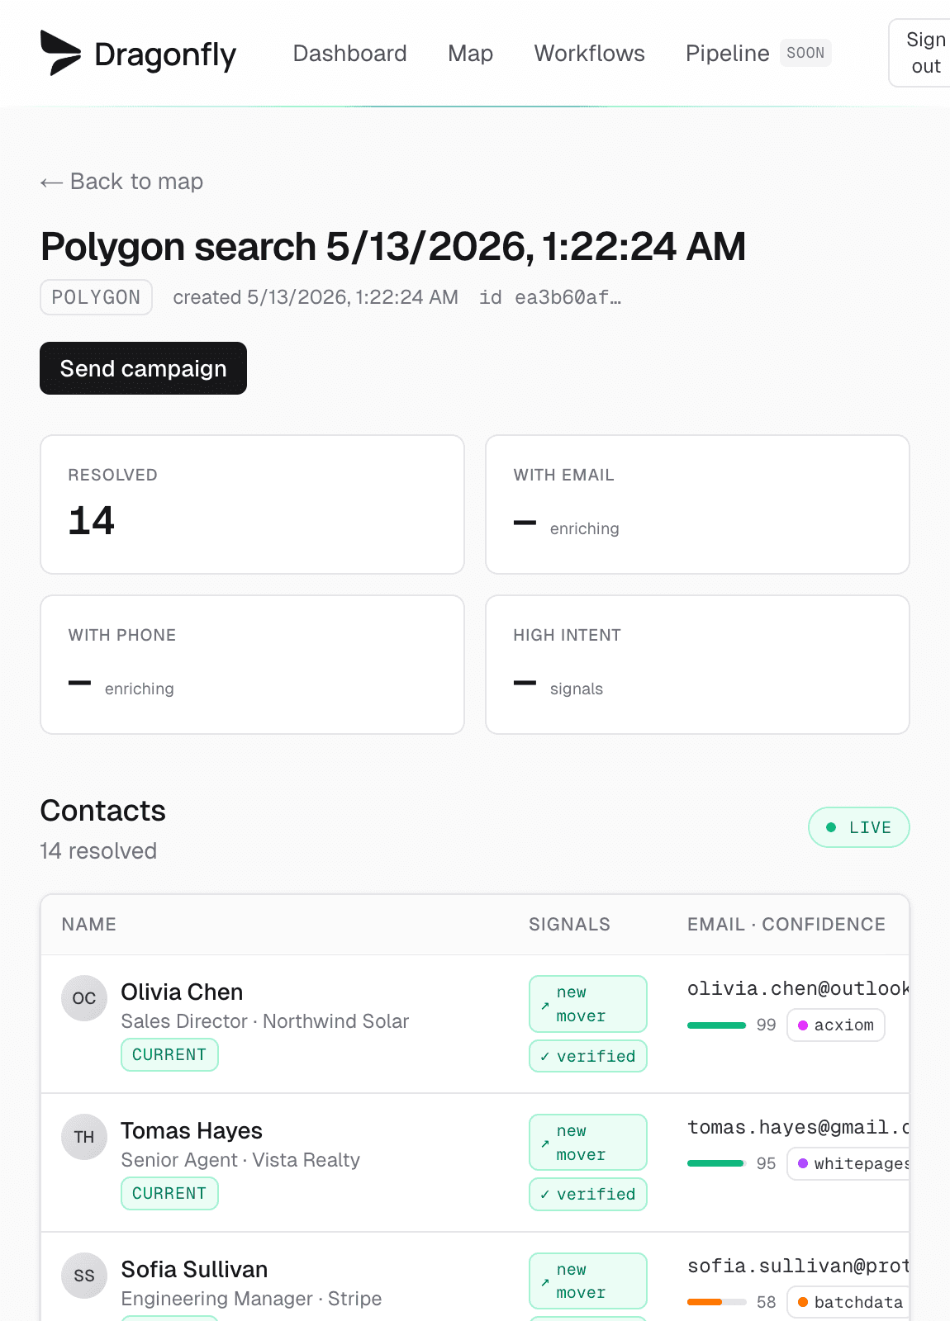Click Olivia Chen's OC avatar
Viewport: 950px width, 1321px height.
[84, 998]
